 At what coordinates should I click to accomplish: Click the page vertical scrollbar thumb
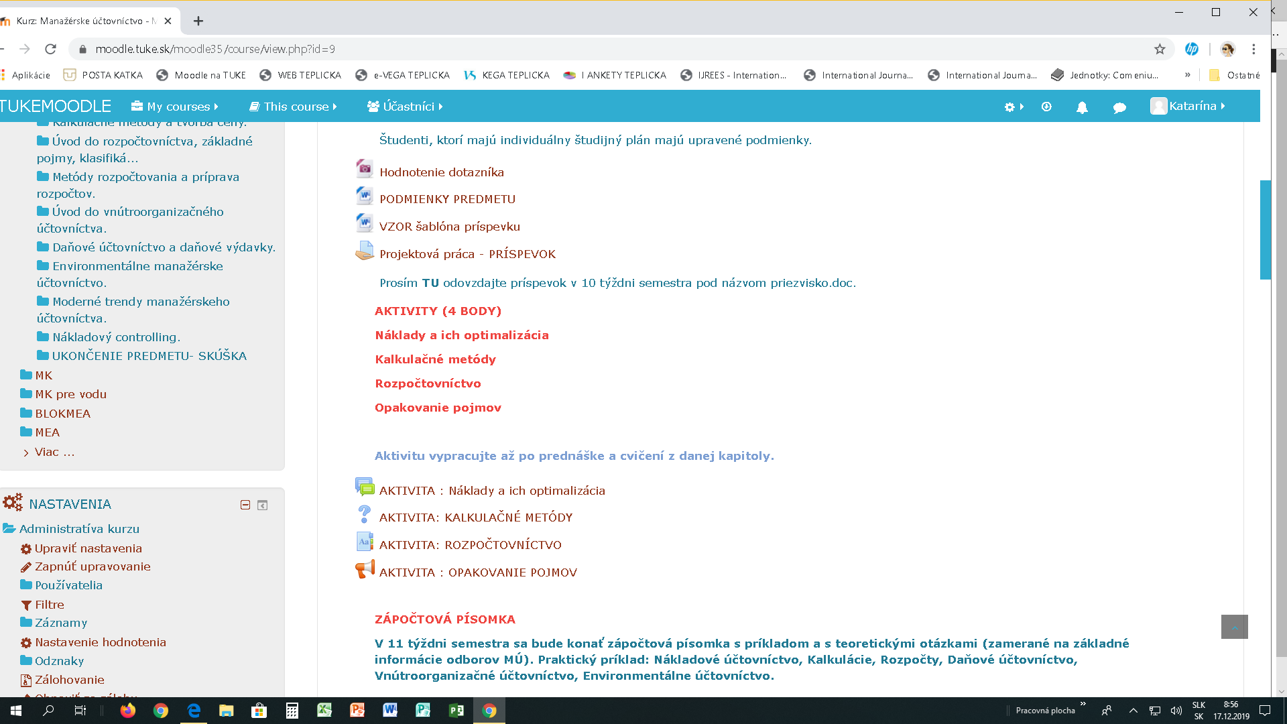[1266, 229]
